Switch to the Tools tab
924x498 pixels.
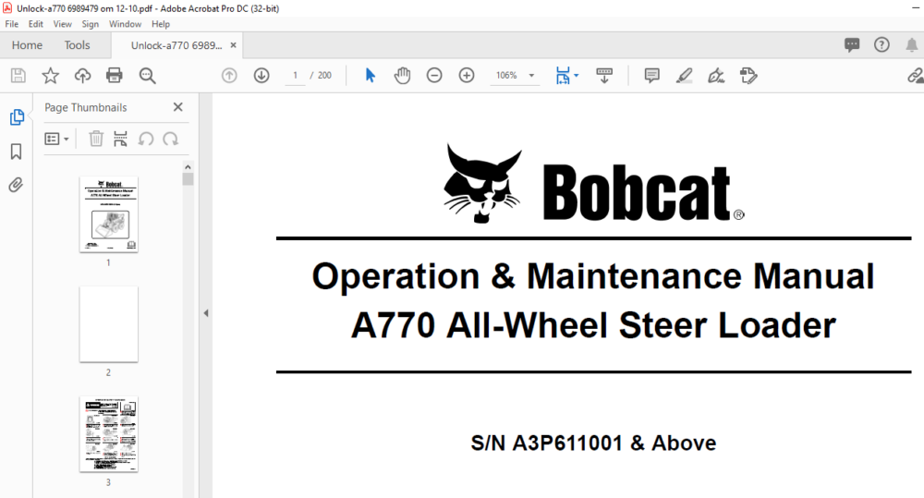(x=78, y=45)
